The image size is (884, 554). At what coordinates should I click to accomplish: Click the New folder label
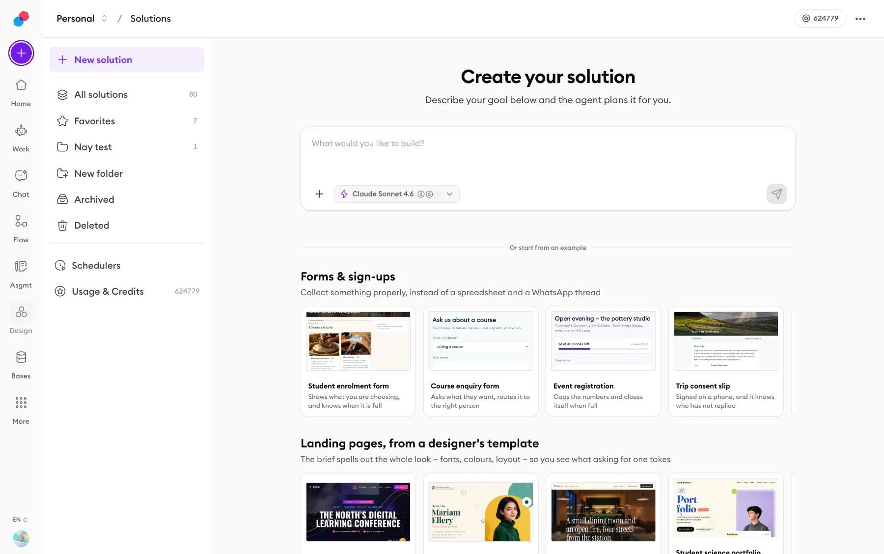(99, 173)
